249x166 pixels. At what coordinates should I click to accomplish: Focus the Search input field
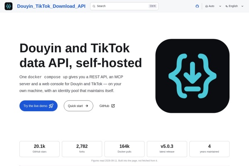(124, 6)
